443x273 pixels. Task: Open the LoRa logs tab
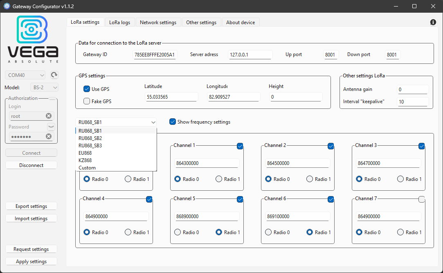point(119,22)
